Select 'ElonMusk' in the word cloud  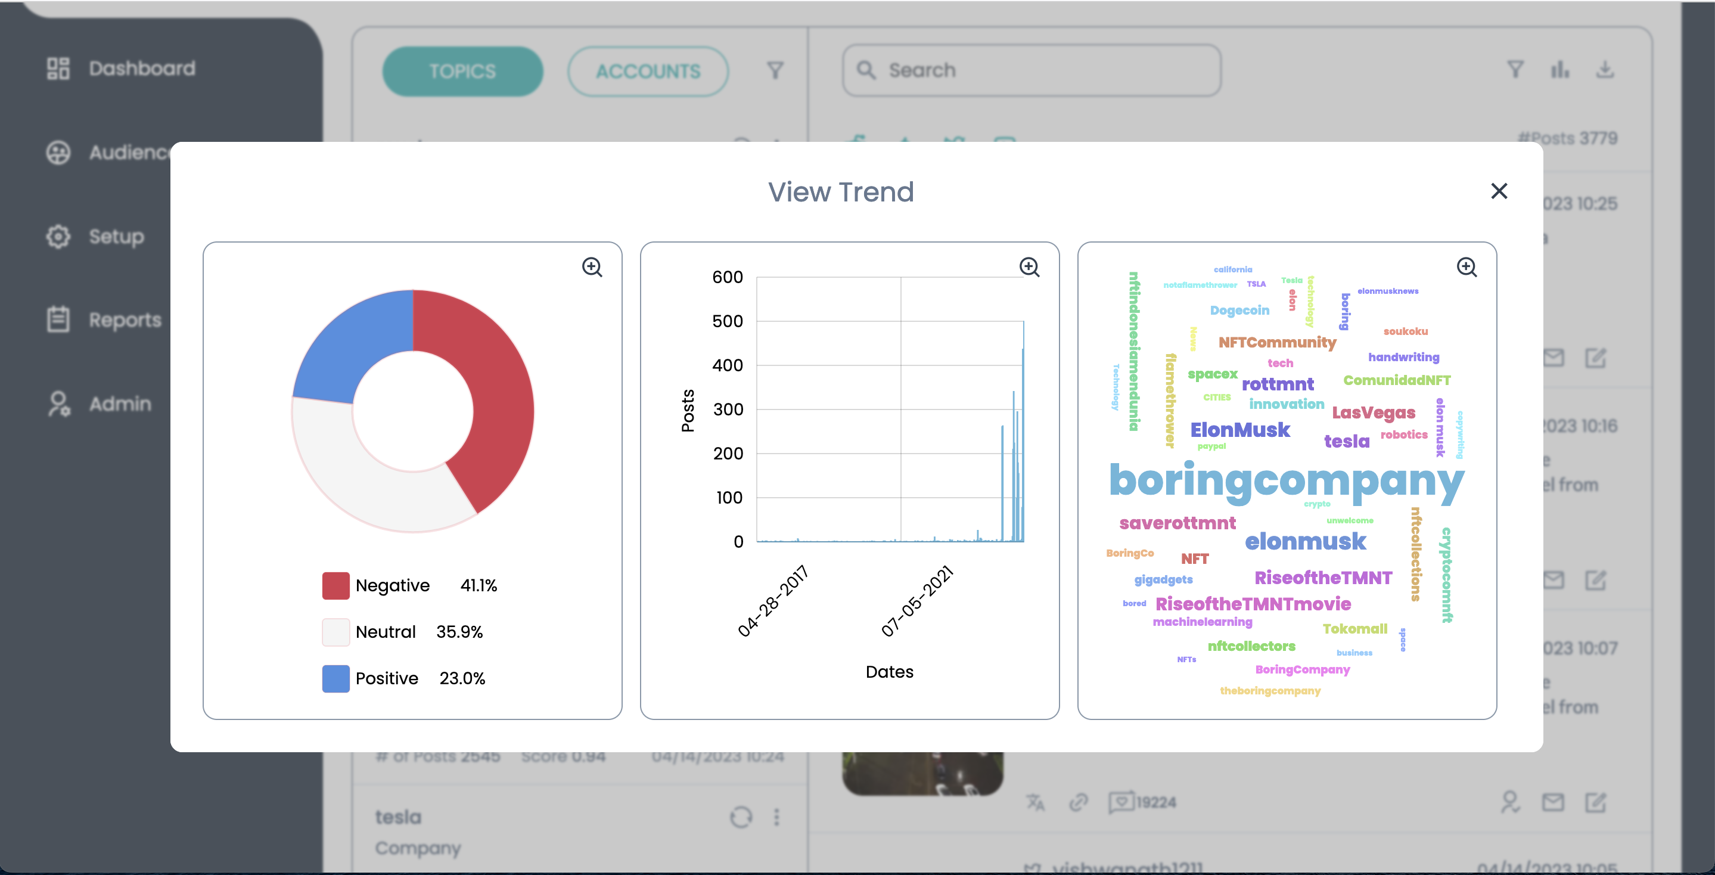(1239, 430)
